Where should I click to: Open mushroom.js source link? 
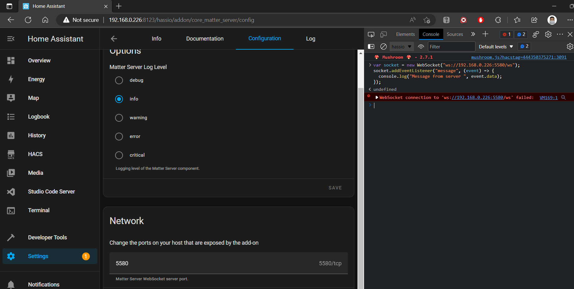[x=518, y=57]
